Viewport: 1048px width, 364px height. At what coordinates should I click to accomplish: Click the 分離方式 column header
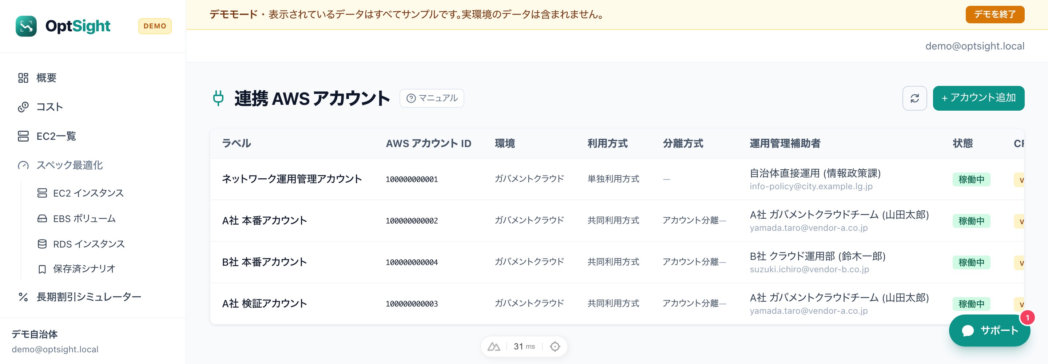point(683,143)
